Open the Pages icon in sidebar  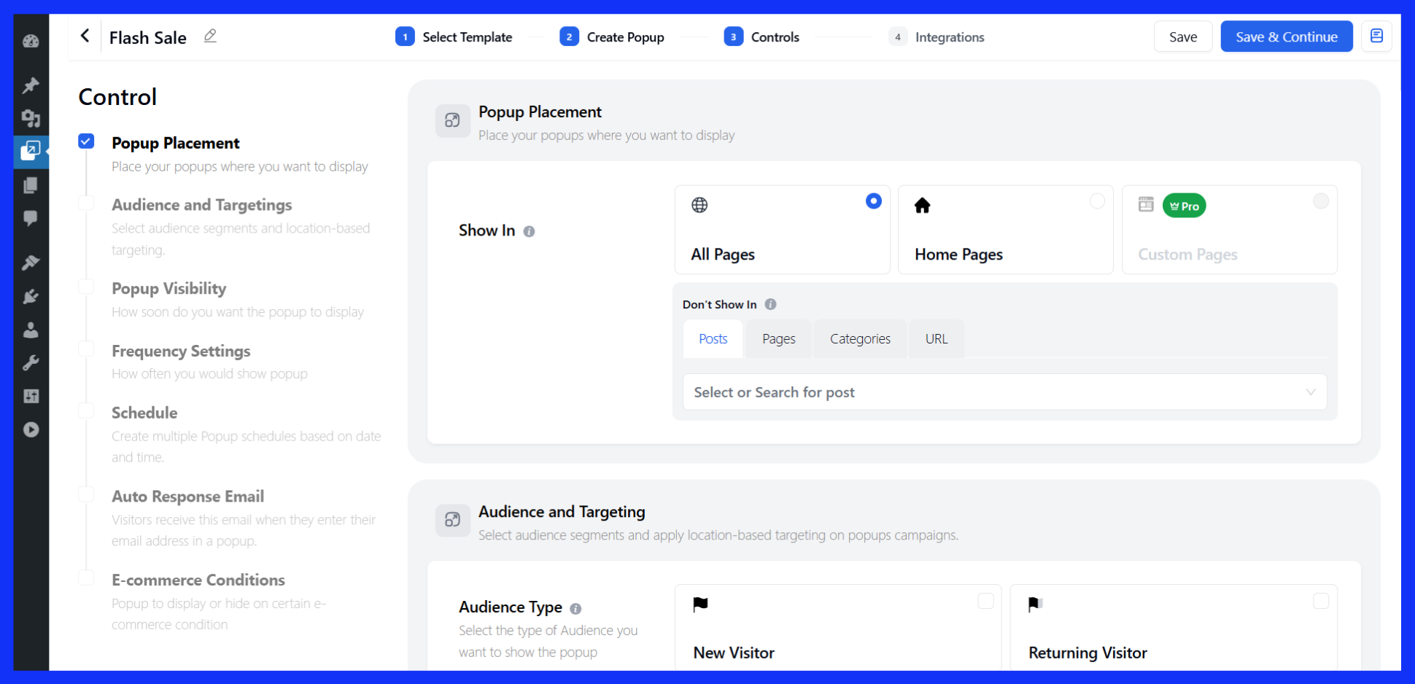coord(31,185)
